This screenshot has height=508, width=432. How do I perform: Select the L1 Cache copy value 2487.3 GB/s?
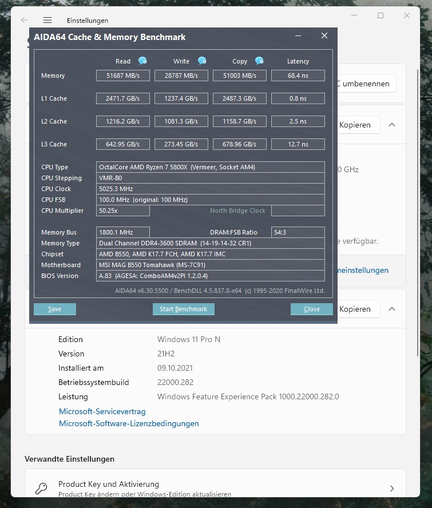[x=240, y=98]
